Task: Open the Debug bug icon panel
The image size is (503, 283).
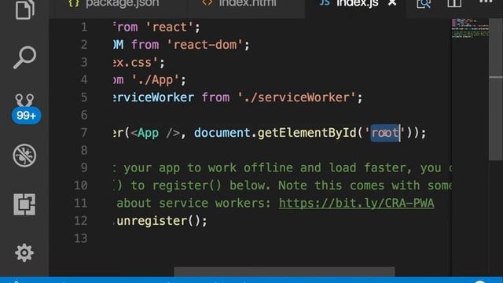Action: tap(24, 156)
